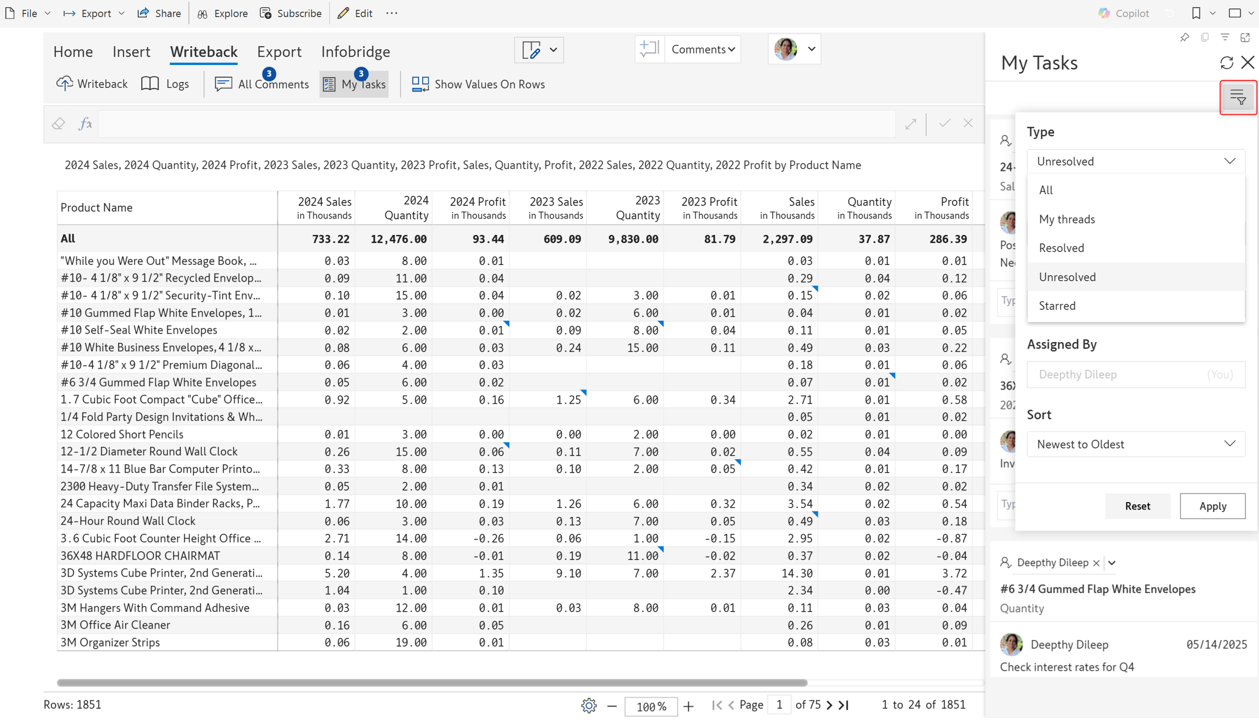Expand the Sort Newest to Oldest dropdown

click(x=1136, y=444)
